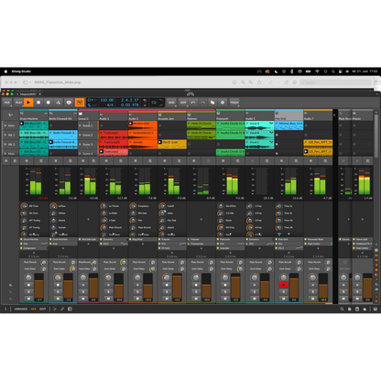381x381 pixels.
Task: Select the Drum Machine track header
Action: (34, 115)
